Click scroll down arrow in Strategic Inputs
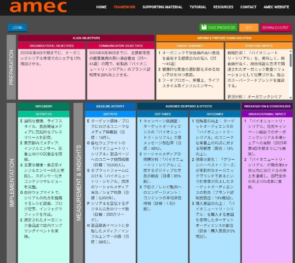Image resolution: width=295 pixels, height=263 pixels. (291, 98)
